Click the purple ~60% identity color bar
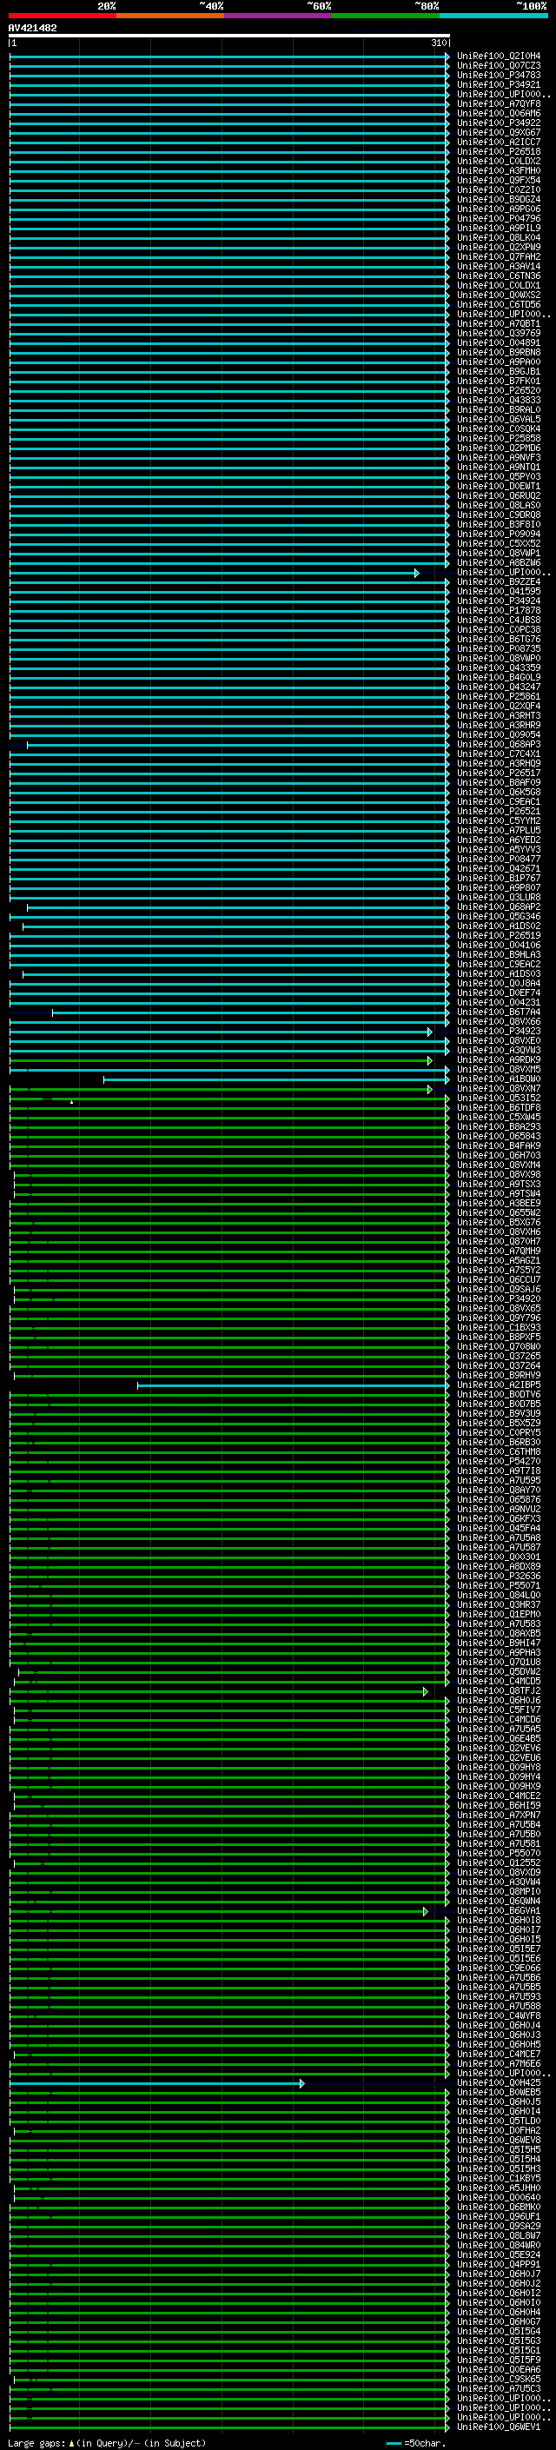This screenshot has width=556, height=2450. 277,16
